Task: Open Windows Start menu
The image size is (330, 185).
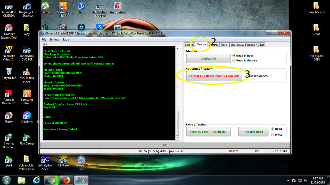Action: pyautogui.click(x=6, y=180)
